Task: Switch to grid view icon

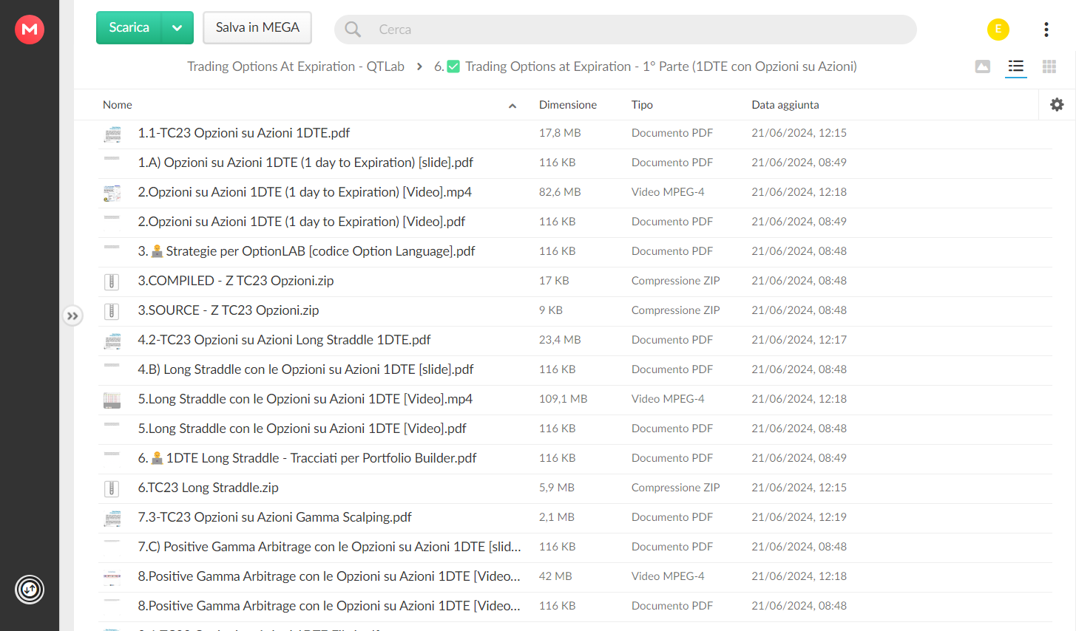Action: [1049, 66]
